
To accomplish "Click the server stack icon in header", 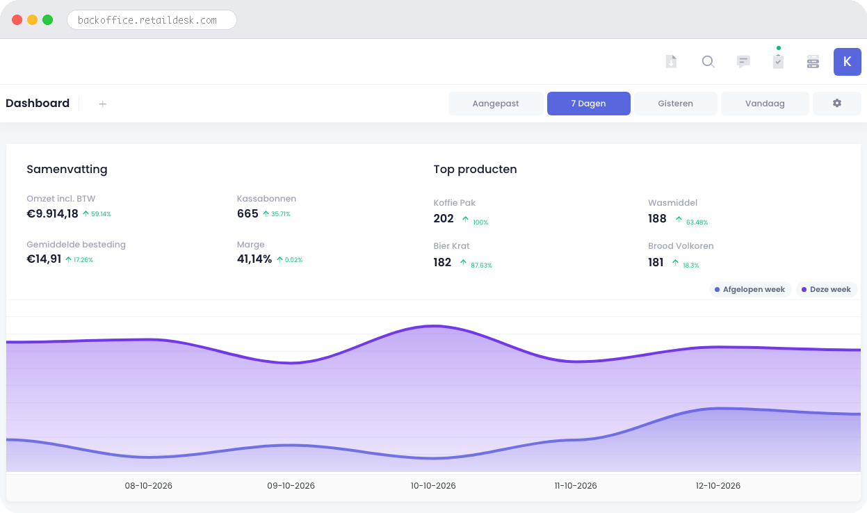I will click(813, 62).
